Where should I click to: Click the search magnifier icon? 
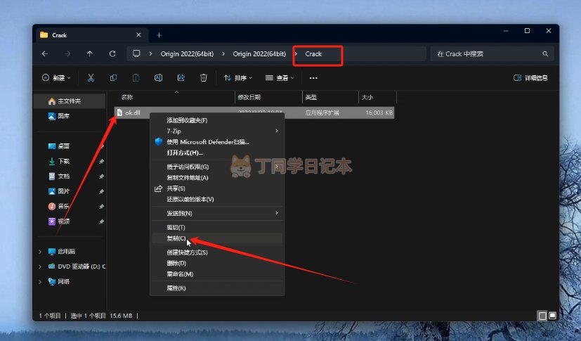click(545, 53)
